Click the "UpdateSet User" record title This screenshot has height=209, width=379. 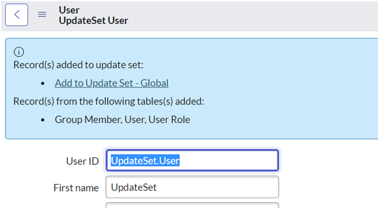pyautogui.click(x=93, y=20)
